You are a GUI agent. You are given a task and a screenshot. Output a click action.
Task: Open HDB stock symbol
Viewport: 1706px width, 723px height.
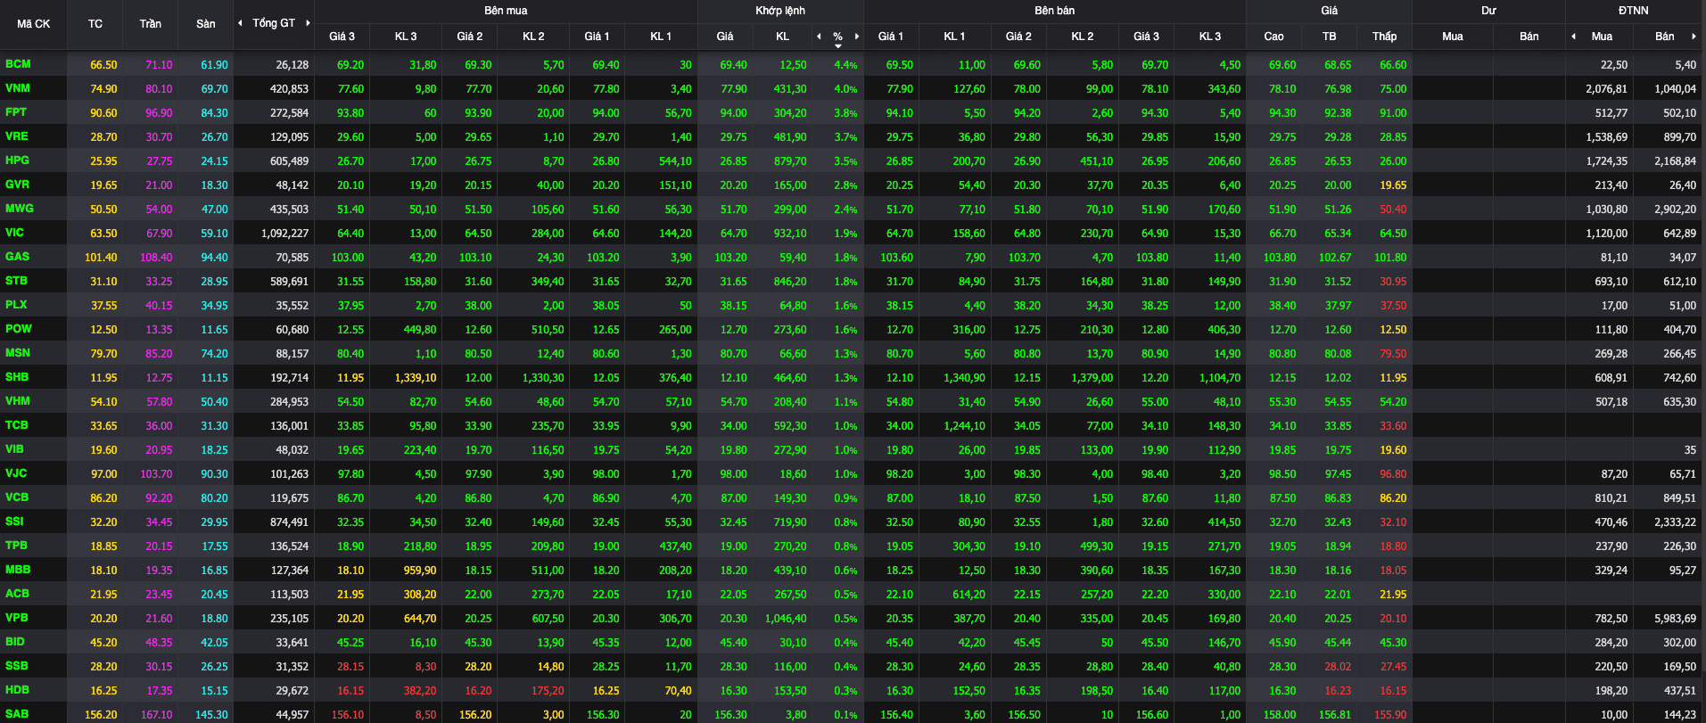tap(17, 690)
